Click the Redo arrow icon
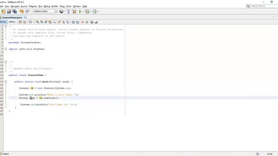278x156 pixels. [27, 12]
